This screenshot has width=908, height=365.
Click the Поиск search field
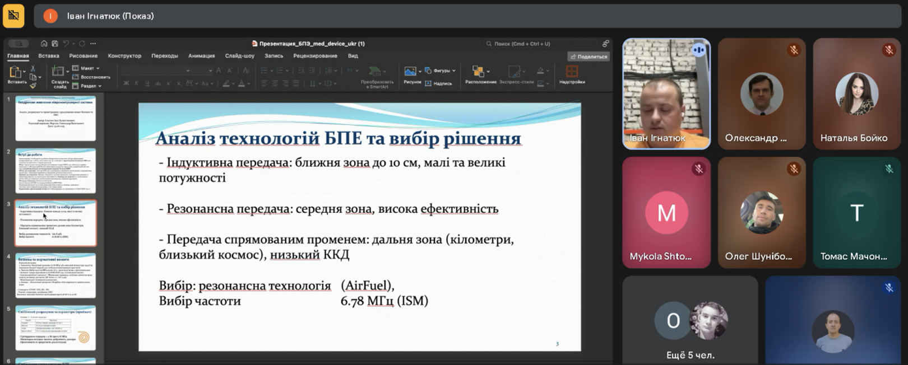pos(522,44)
